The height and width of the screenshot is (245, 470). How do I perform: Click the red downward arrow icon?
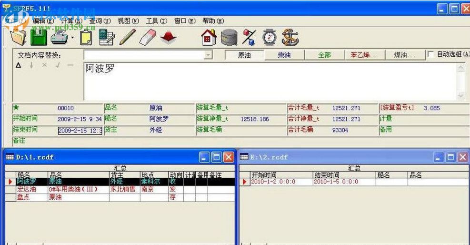[169, 38]
